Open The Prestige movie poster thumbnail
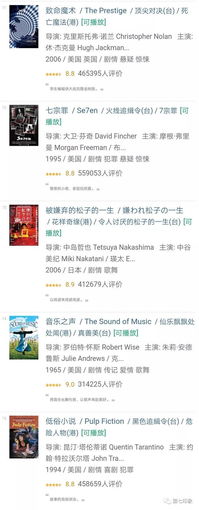The image size is (199, 510). point(24,27)
